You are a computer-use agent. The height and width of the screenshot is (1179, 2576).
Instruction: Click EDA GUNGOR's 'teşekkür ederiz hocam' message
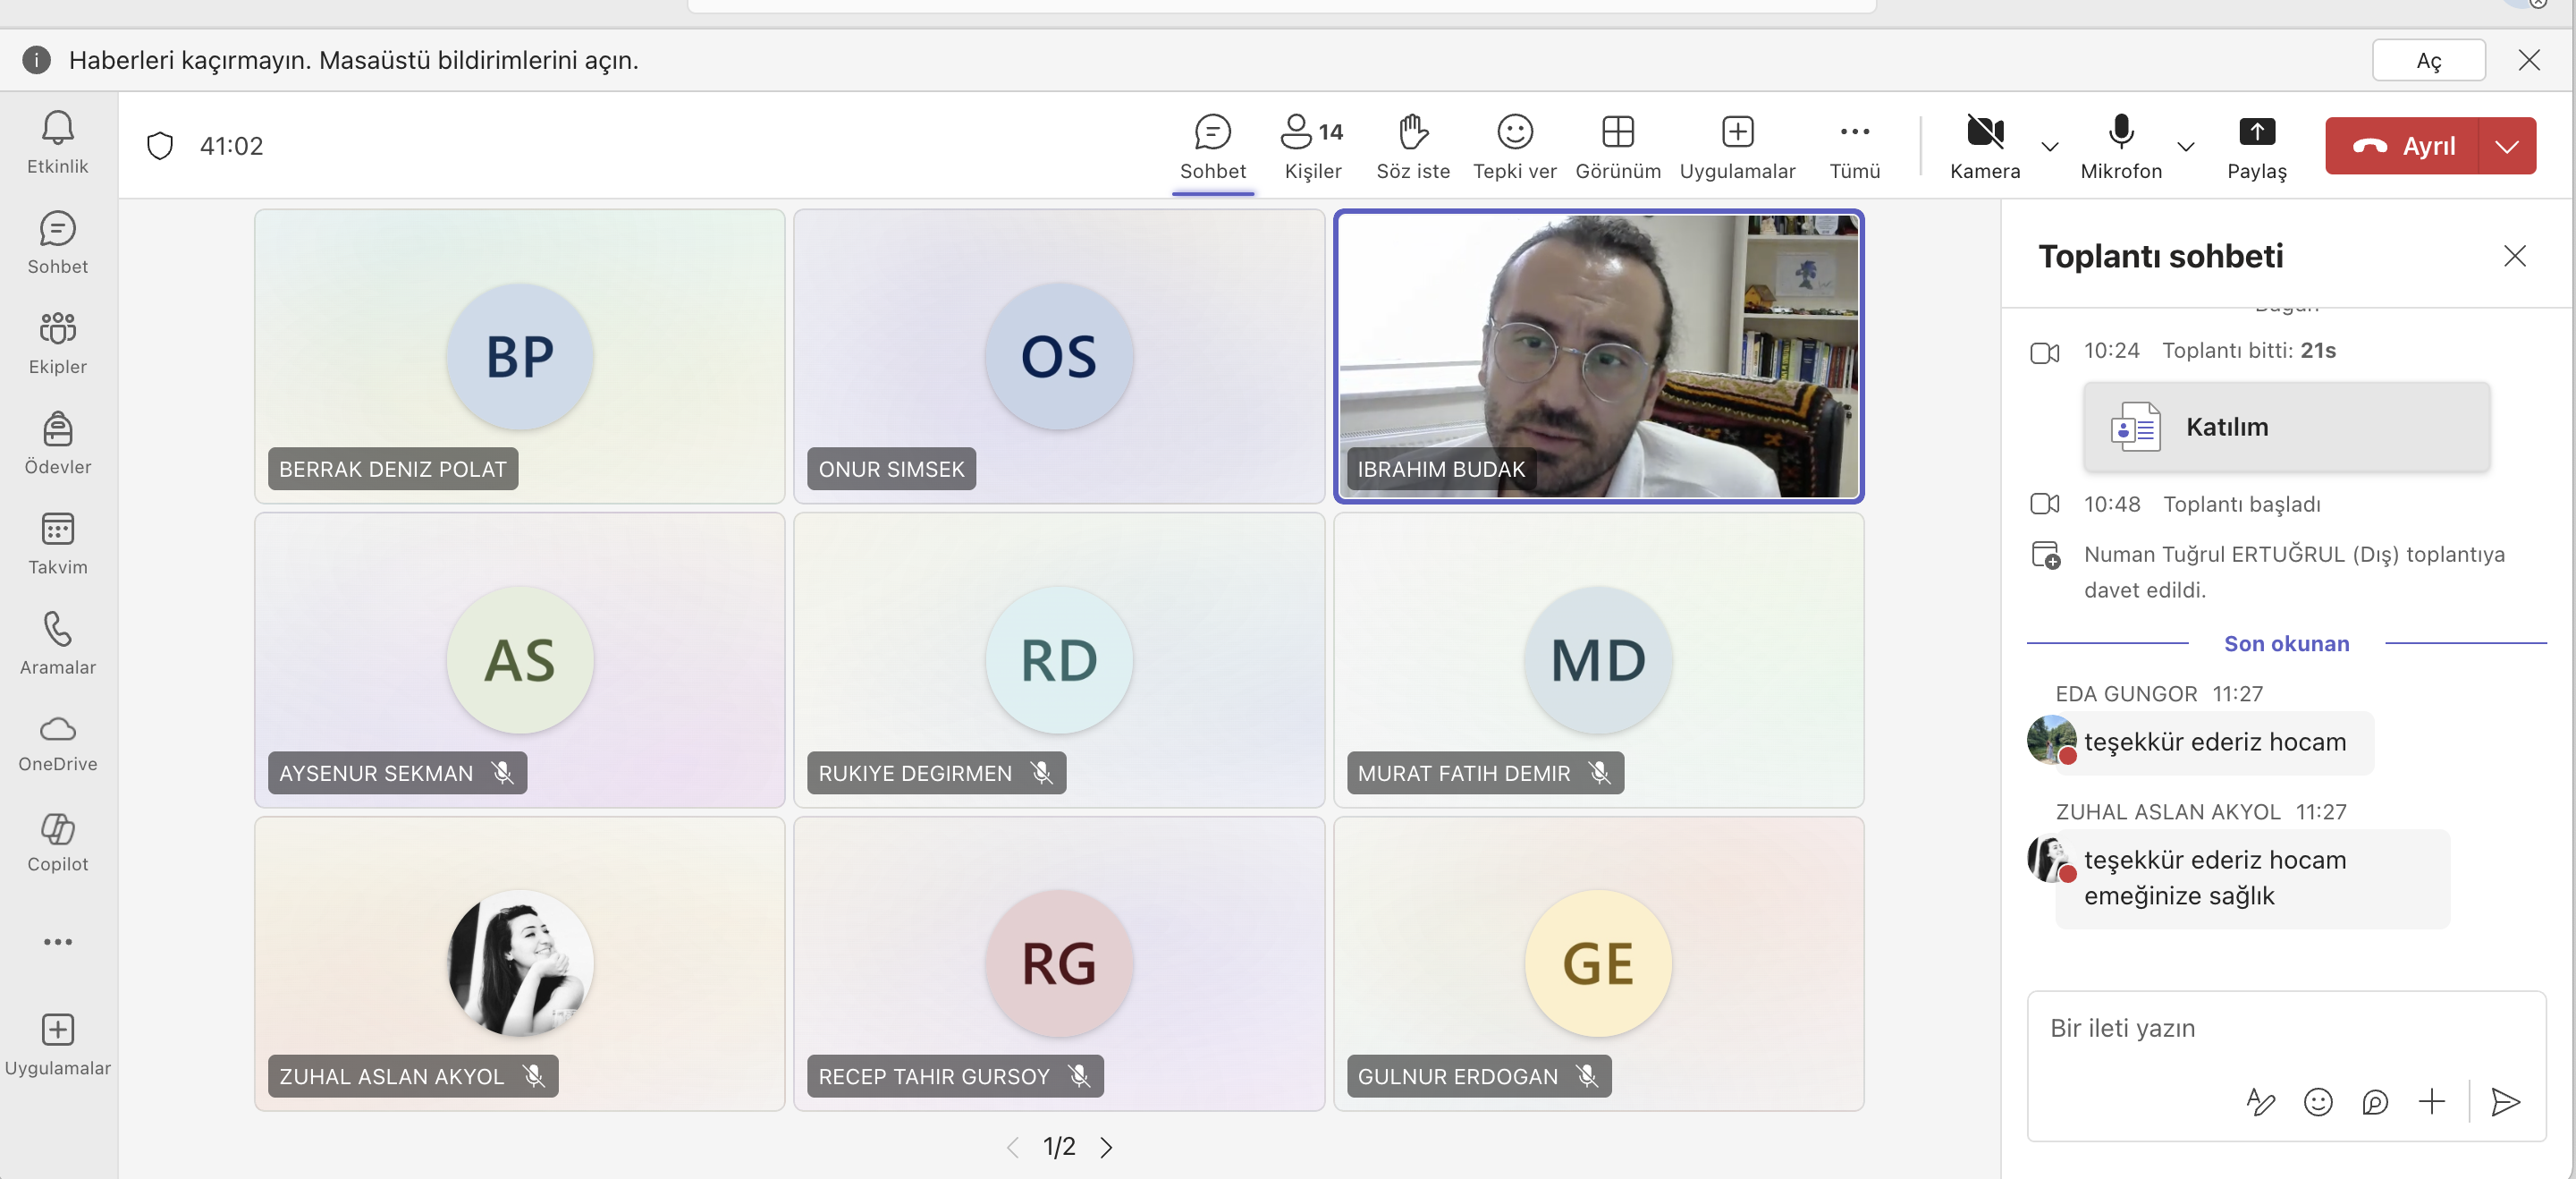pos(2214,742)
